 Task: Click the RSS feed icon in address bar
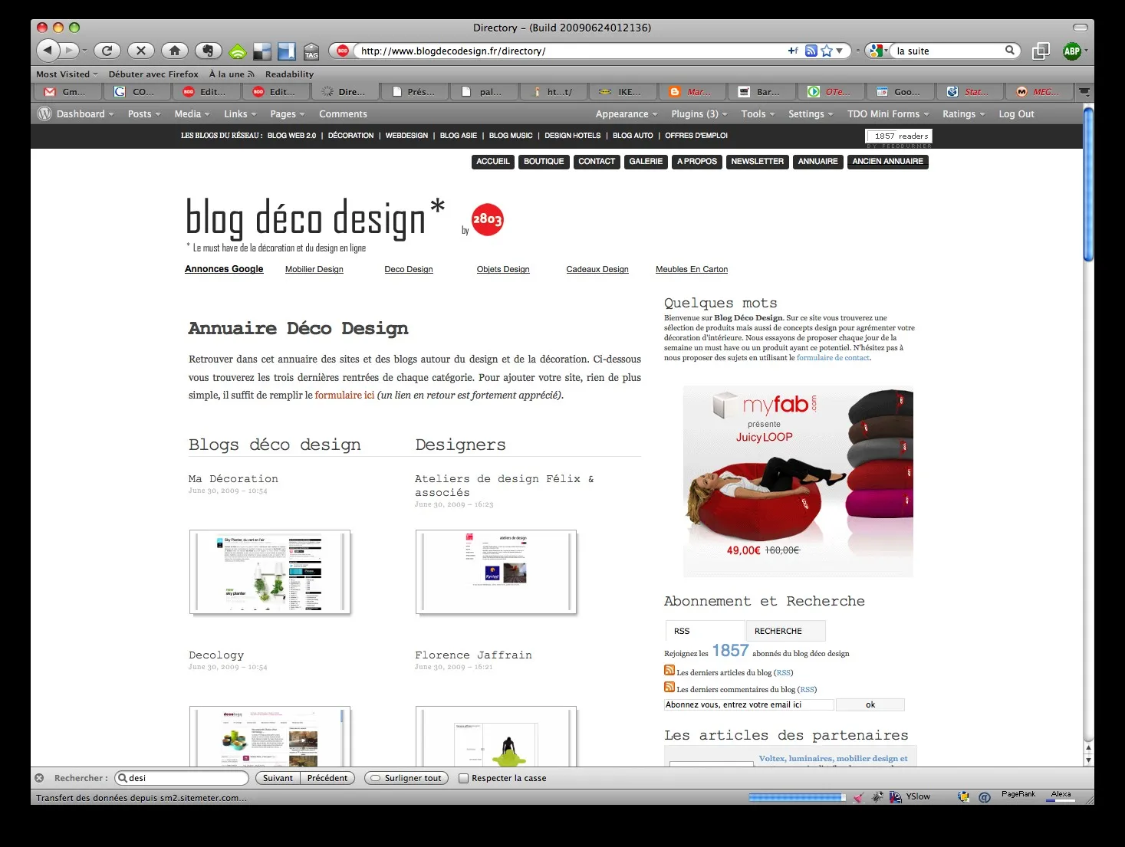tap(811, 51)
